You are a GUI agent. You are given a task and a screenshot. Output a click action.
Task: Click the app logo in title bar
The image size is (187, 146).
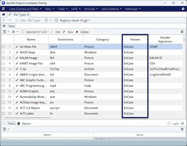(3, 3)
